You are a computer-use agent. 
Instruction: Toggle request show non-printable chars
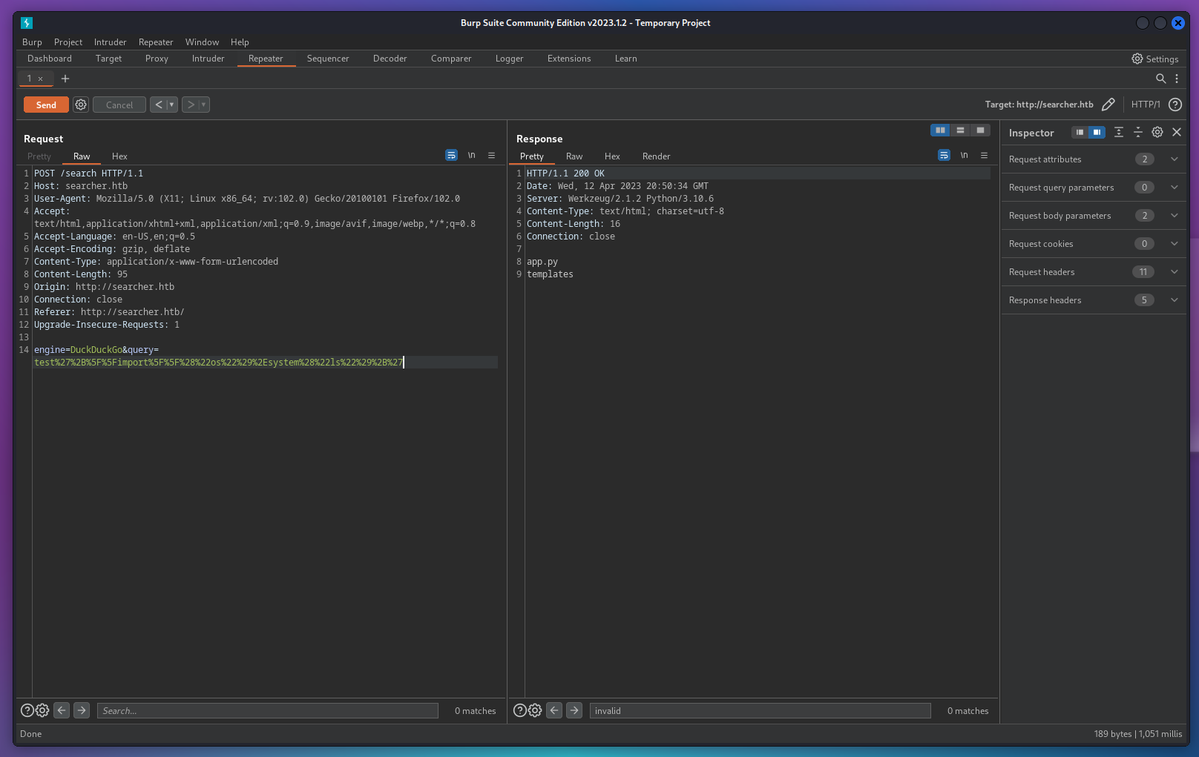coord(471,156)
